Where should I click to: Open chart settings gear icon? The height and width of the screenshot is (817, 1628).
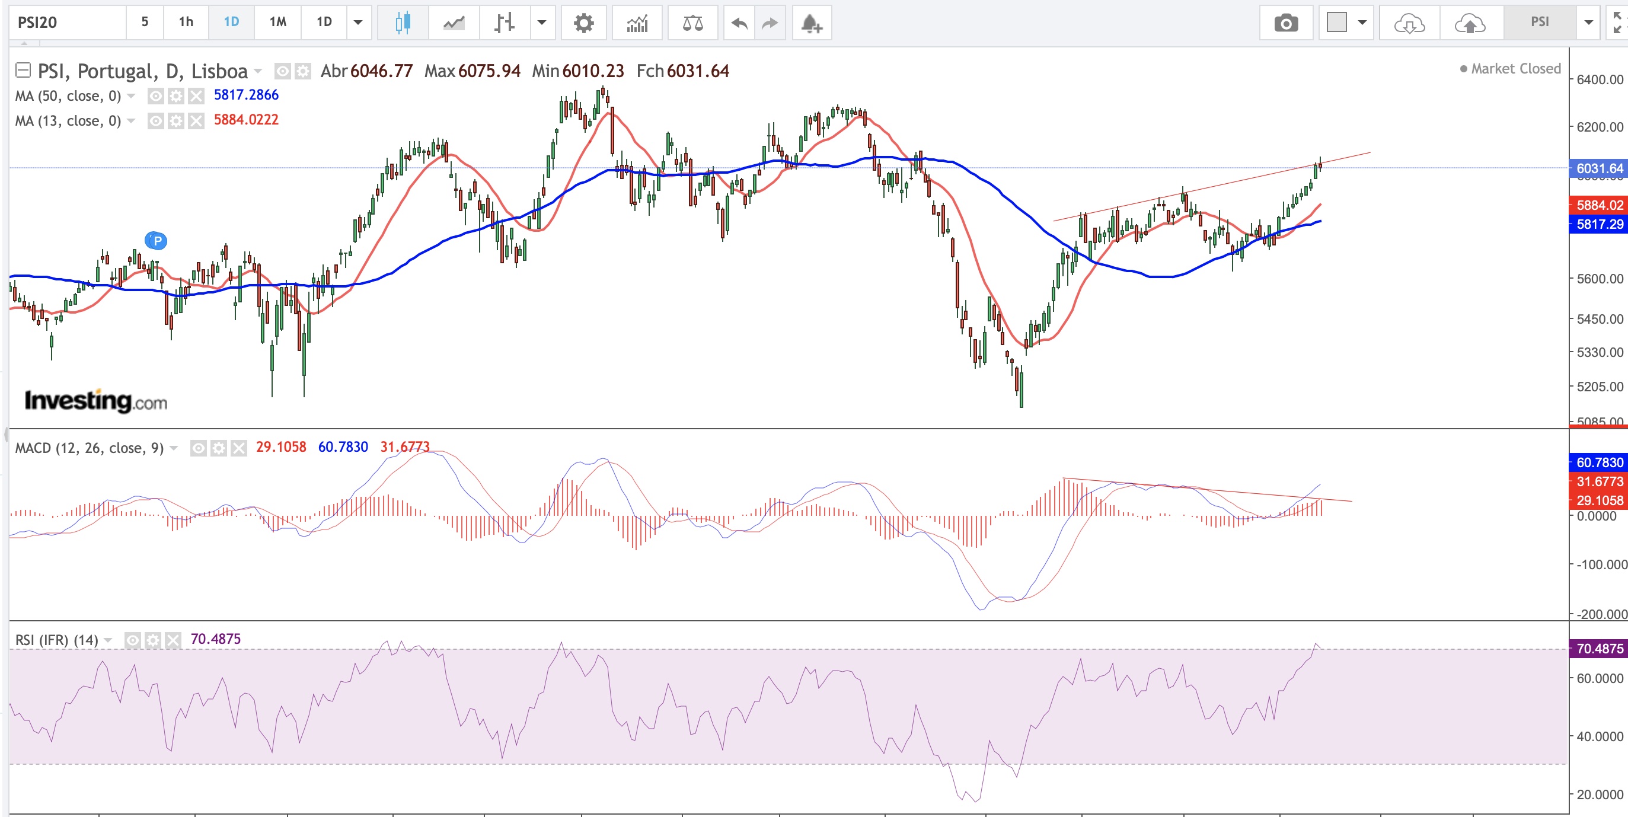tap(583, 23)
